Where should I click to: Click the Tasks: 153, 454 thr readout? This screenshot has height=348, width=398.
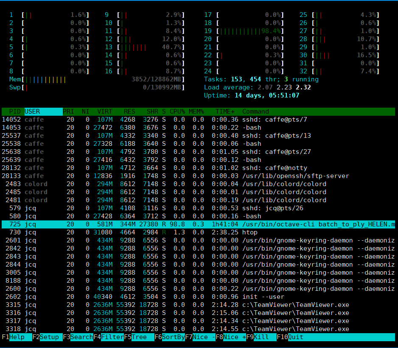pos(261,79)
